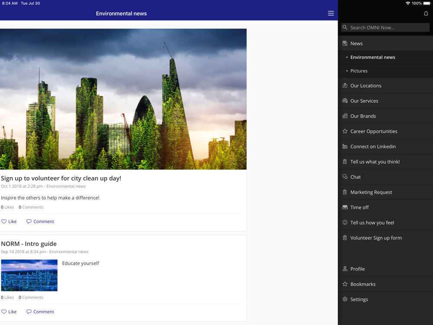This screenshot has height=325, width=433.
Task: Open the Chat menu item
Action: (355, 177)
